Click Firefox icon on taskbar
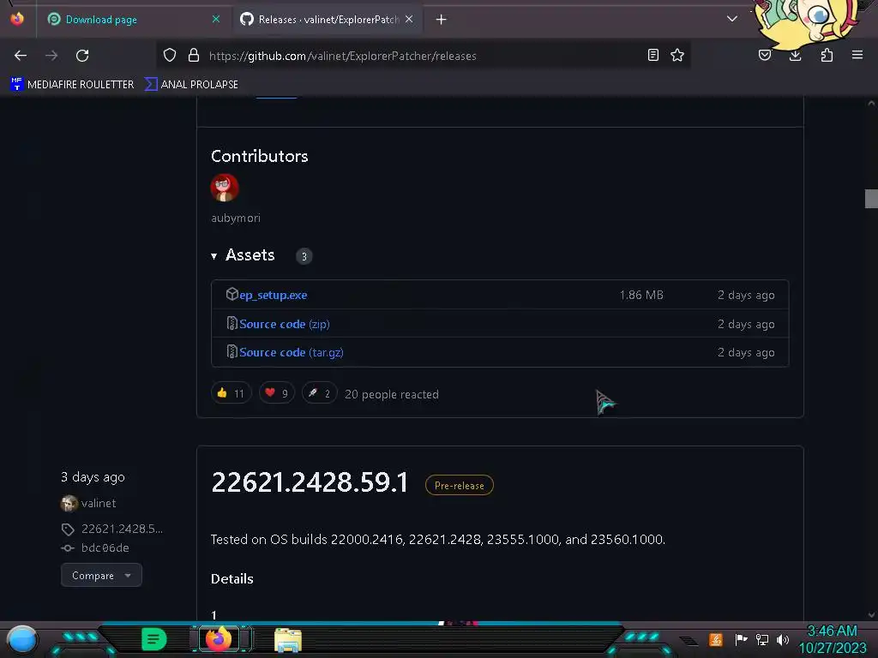This screenshot has width=878, height=658. [x=219, y=638]
